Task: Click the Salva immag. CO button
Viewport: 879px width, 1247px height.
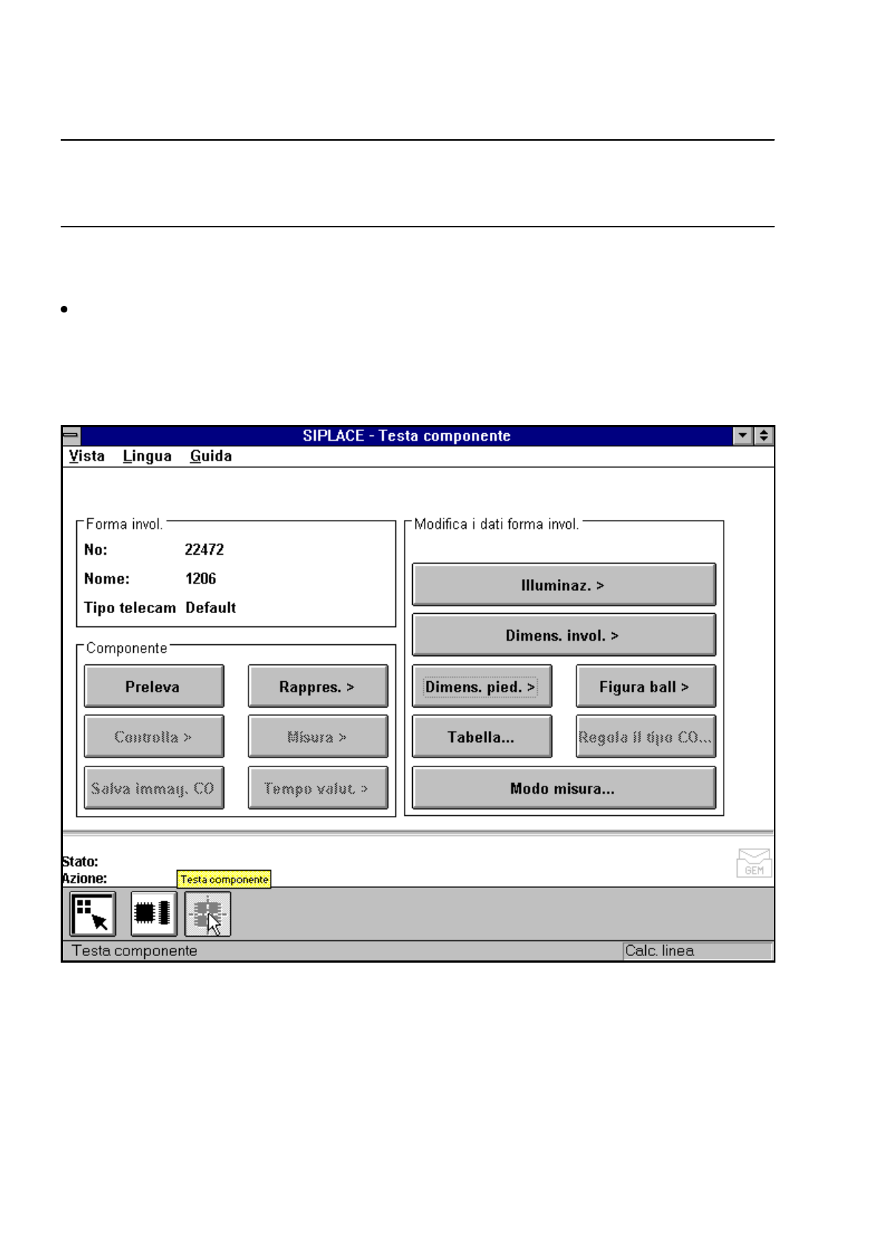Action: click(154, 788)
